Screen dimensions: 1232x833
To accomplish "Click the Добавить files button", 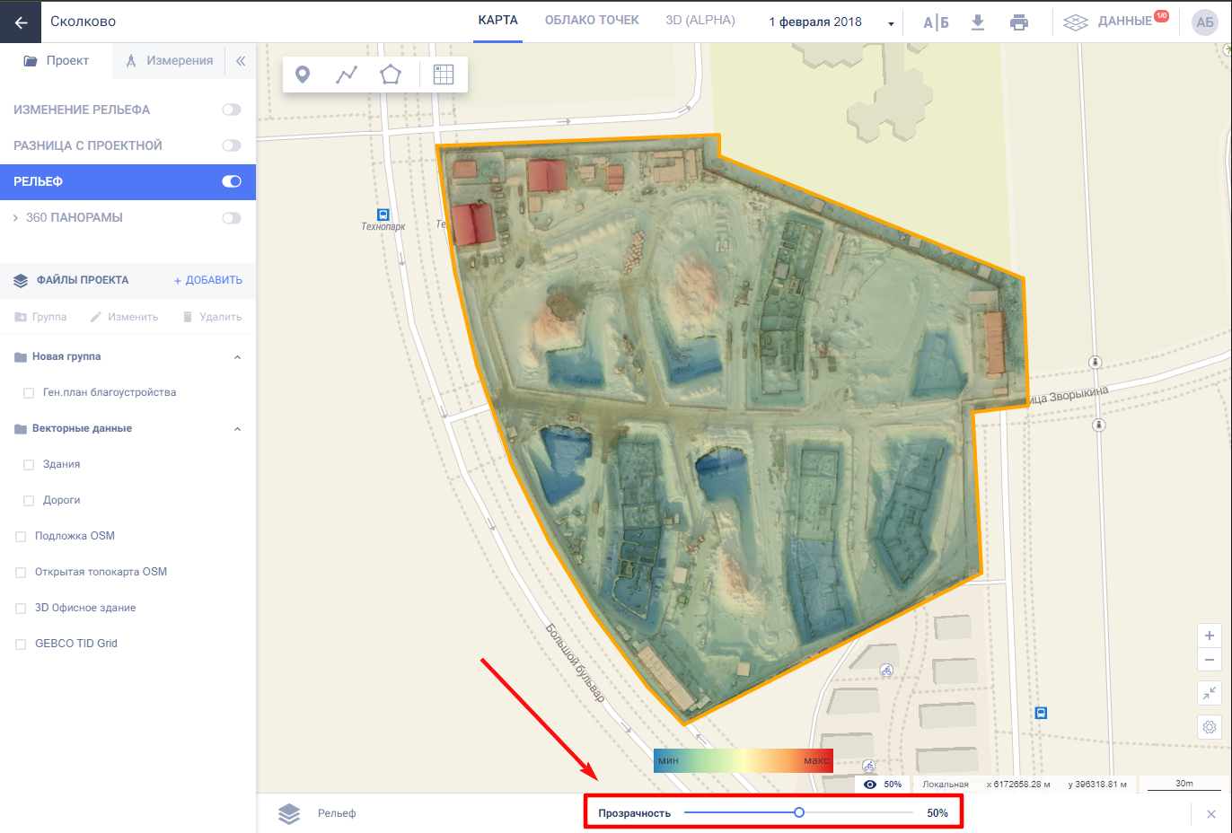I will (x=208, y=280).
